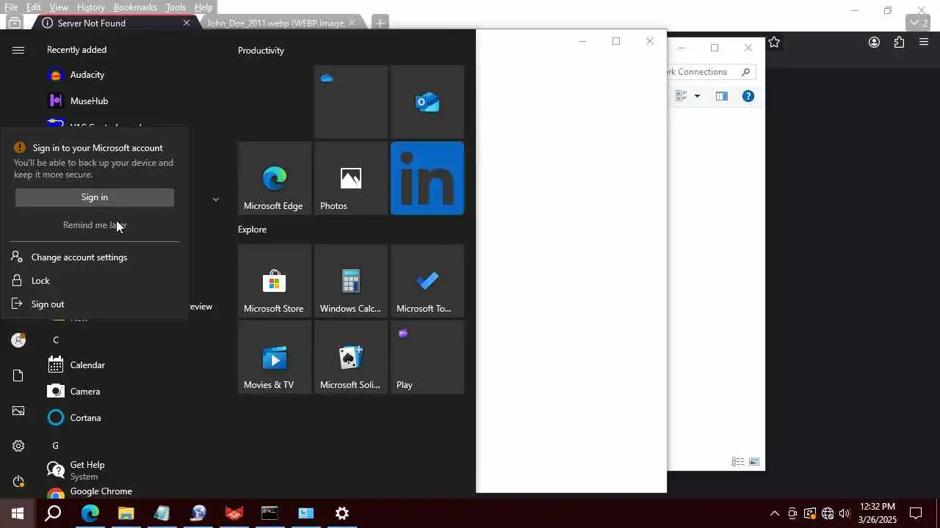Select Sign out from the account menu
Image resolution: width=940 pixels, height=528 pixels.
(48, 304)
